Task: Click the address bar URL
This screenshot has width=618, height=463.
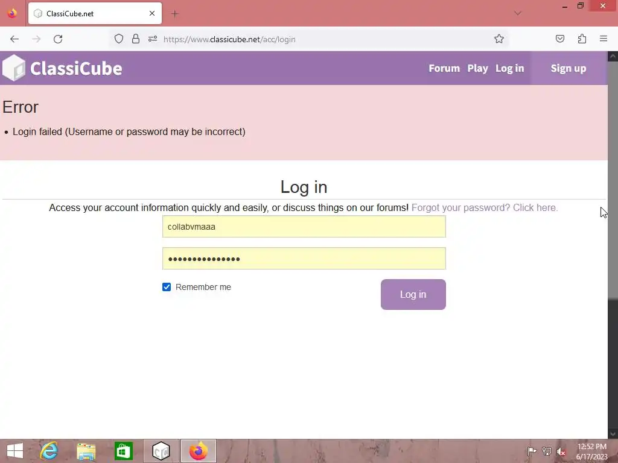Action: 229,39
